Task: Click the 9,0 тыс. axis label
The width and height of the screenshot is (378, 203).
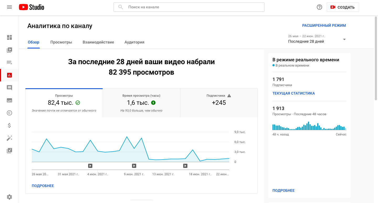Action: (x=240, y=132)
